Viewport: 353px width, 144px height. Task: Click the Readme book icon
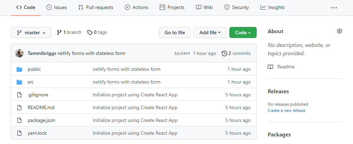tap(270, 67)
